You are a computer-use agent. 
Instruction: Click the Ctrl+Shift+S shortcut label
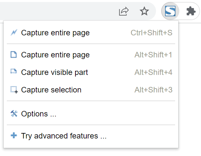click(151, 33)
